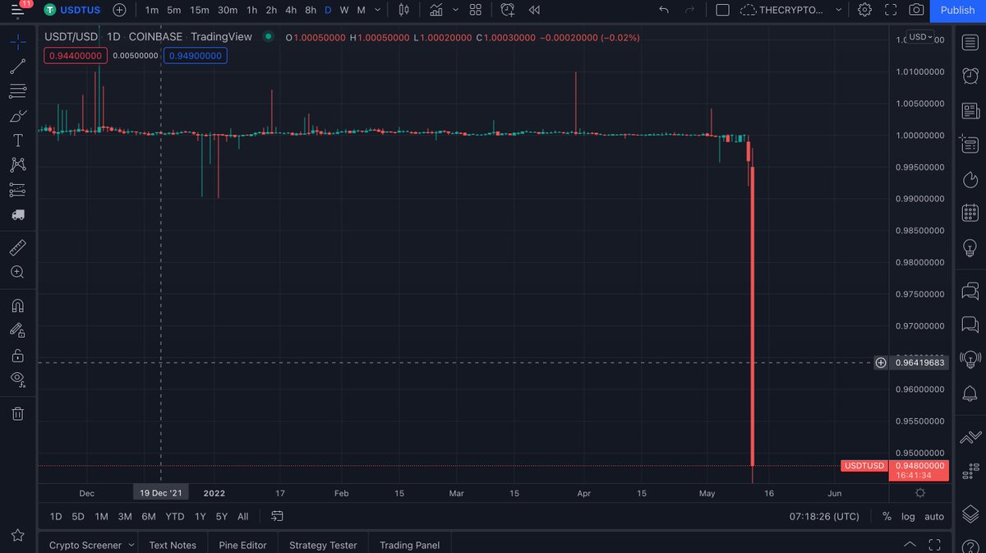This screenshot has height=553, width=986.
Task: Select the crosshair cursor tool
Action: [x=17, y=42]
